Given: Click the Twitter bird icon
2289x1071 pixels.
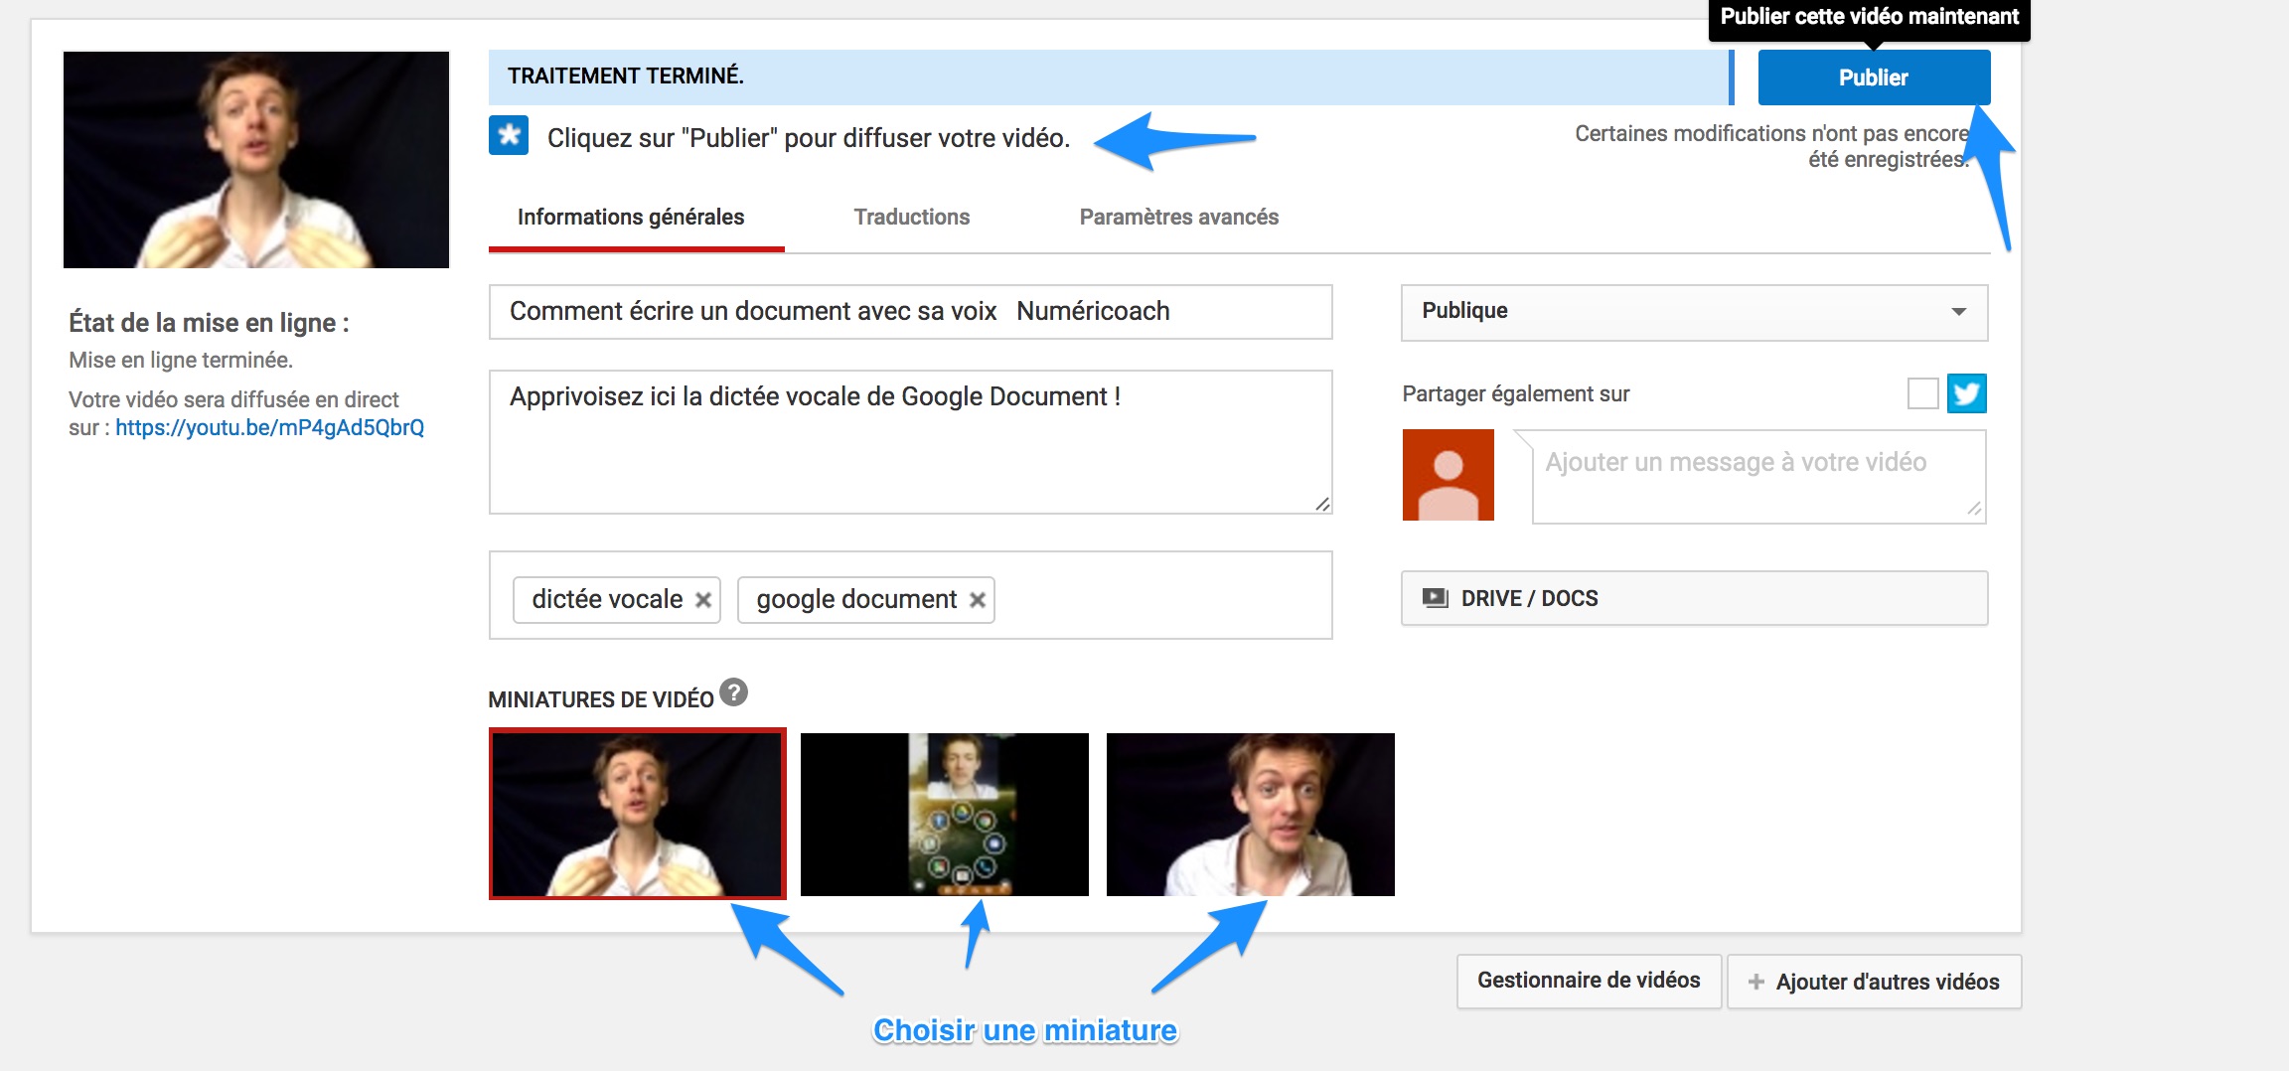Looking at the screenshot, I should point(1966,393).
